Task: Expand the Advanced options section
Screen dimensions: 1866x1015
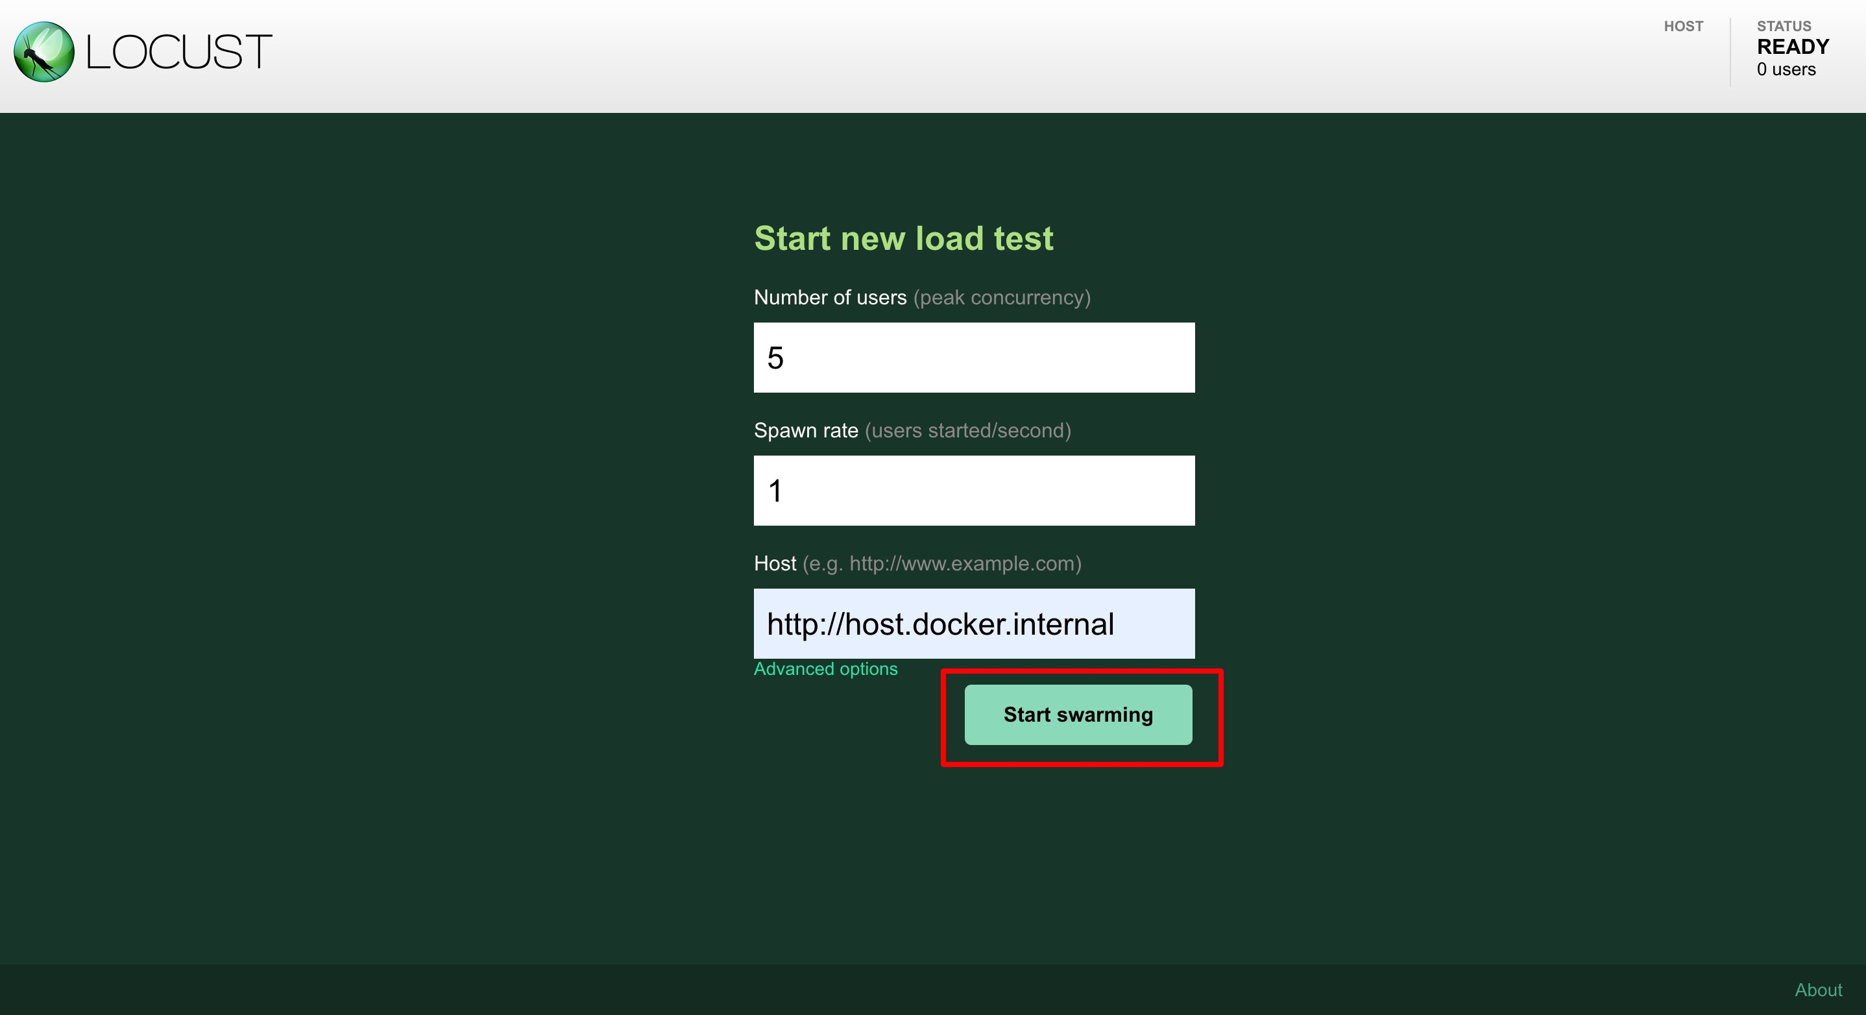Action: click(x=825, y=668)
